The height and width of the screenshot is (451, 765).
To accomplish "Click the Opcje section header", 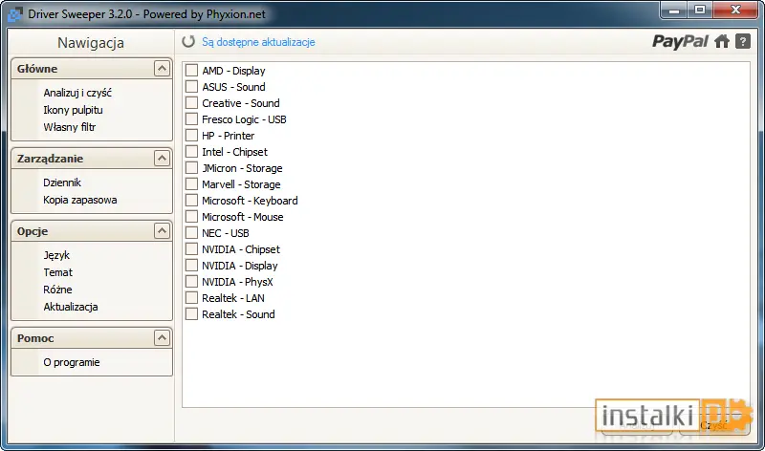I will (x=92, y=230).
